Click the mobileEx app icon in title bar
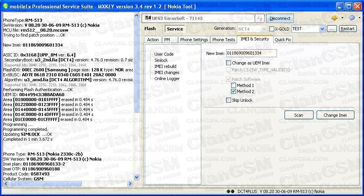This screenshot has width=364, height=196. pyautogui.click(x=5, y=6)
